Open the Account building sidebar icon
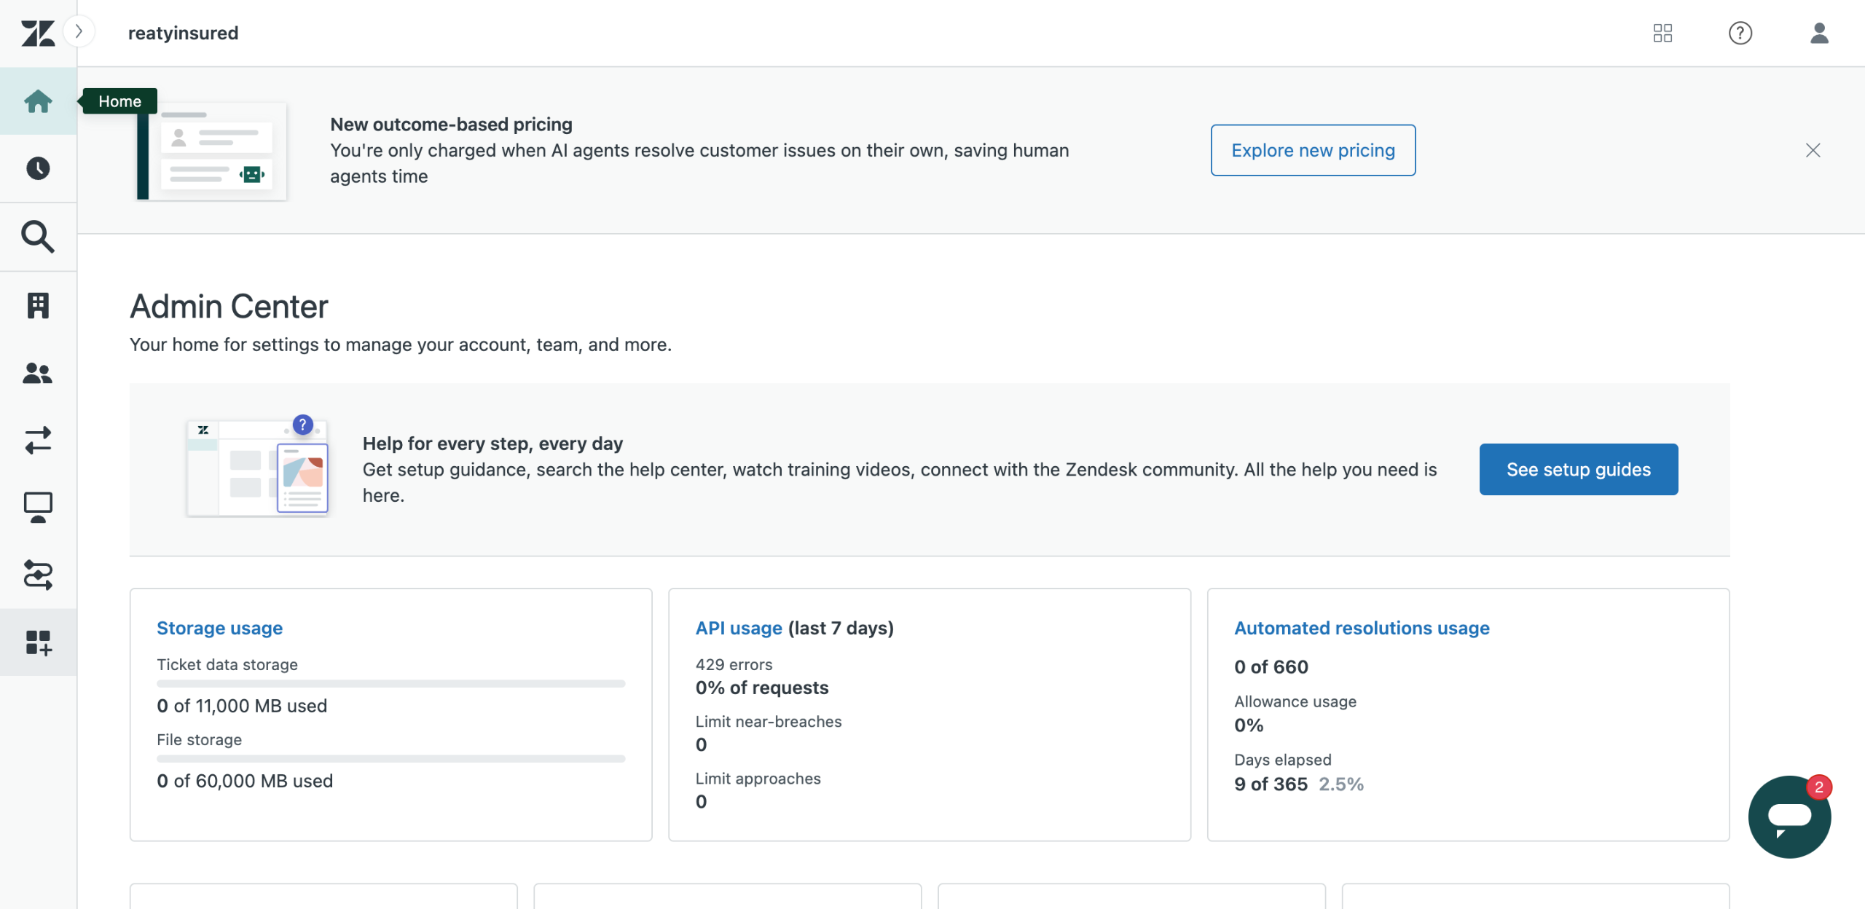Image resolution: width=1865 pixels, height=909 pixels. point(38,305)
